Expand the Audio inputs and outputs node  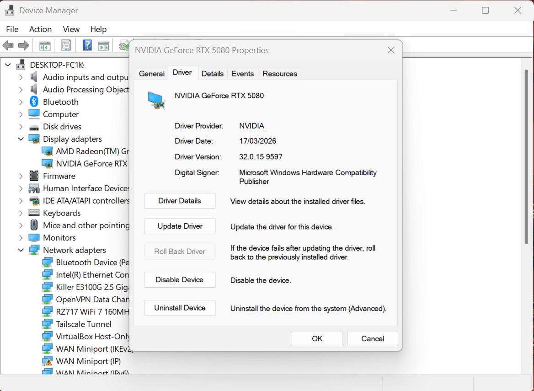pos(21,77)
